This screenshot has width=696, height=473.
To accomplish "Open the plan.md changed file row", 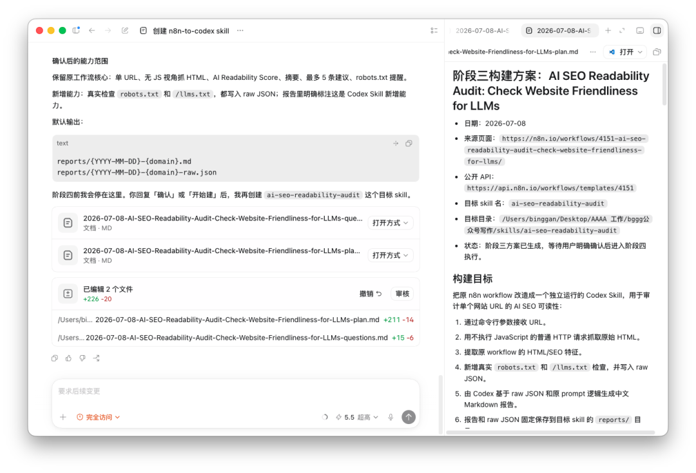I will (x=236, y=320).
